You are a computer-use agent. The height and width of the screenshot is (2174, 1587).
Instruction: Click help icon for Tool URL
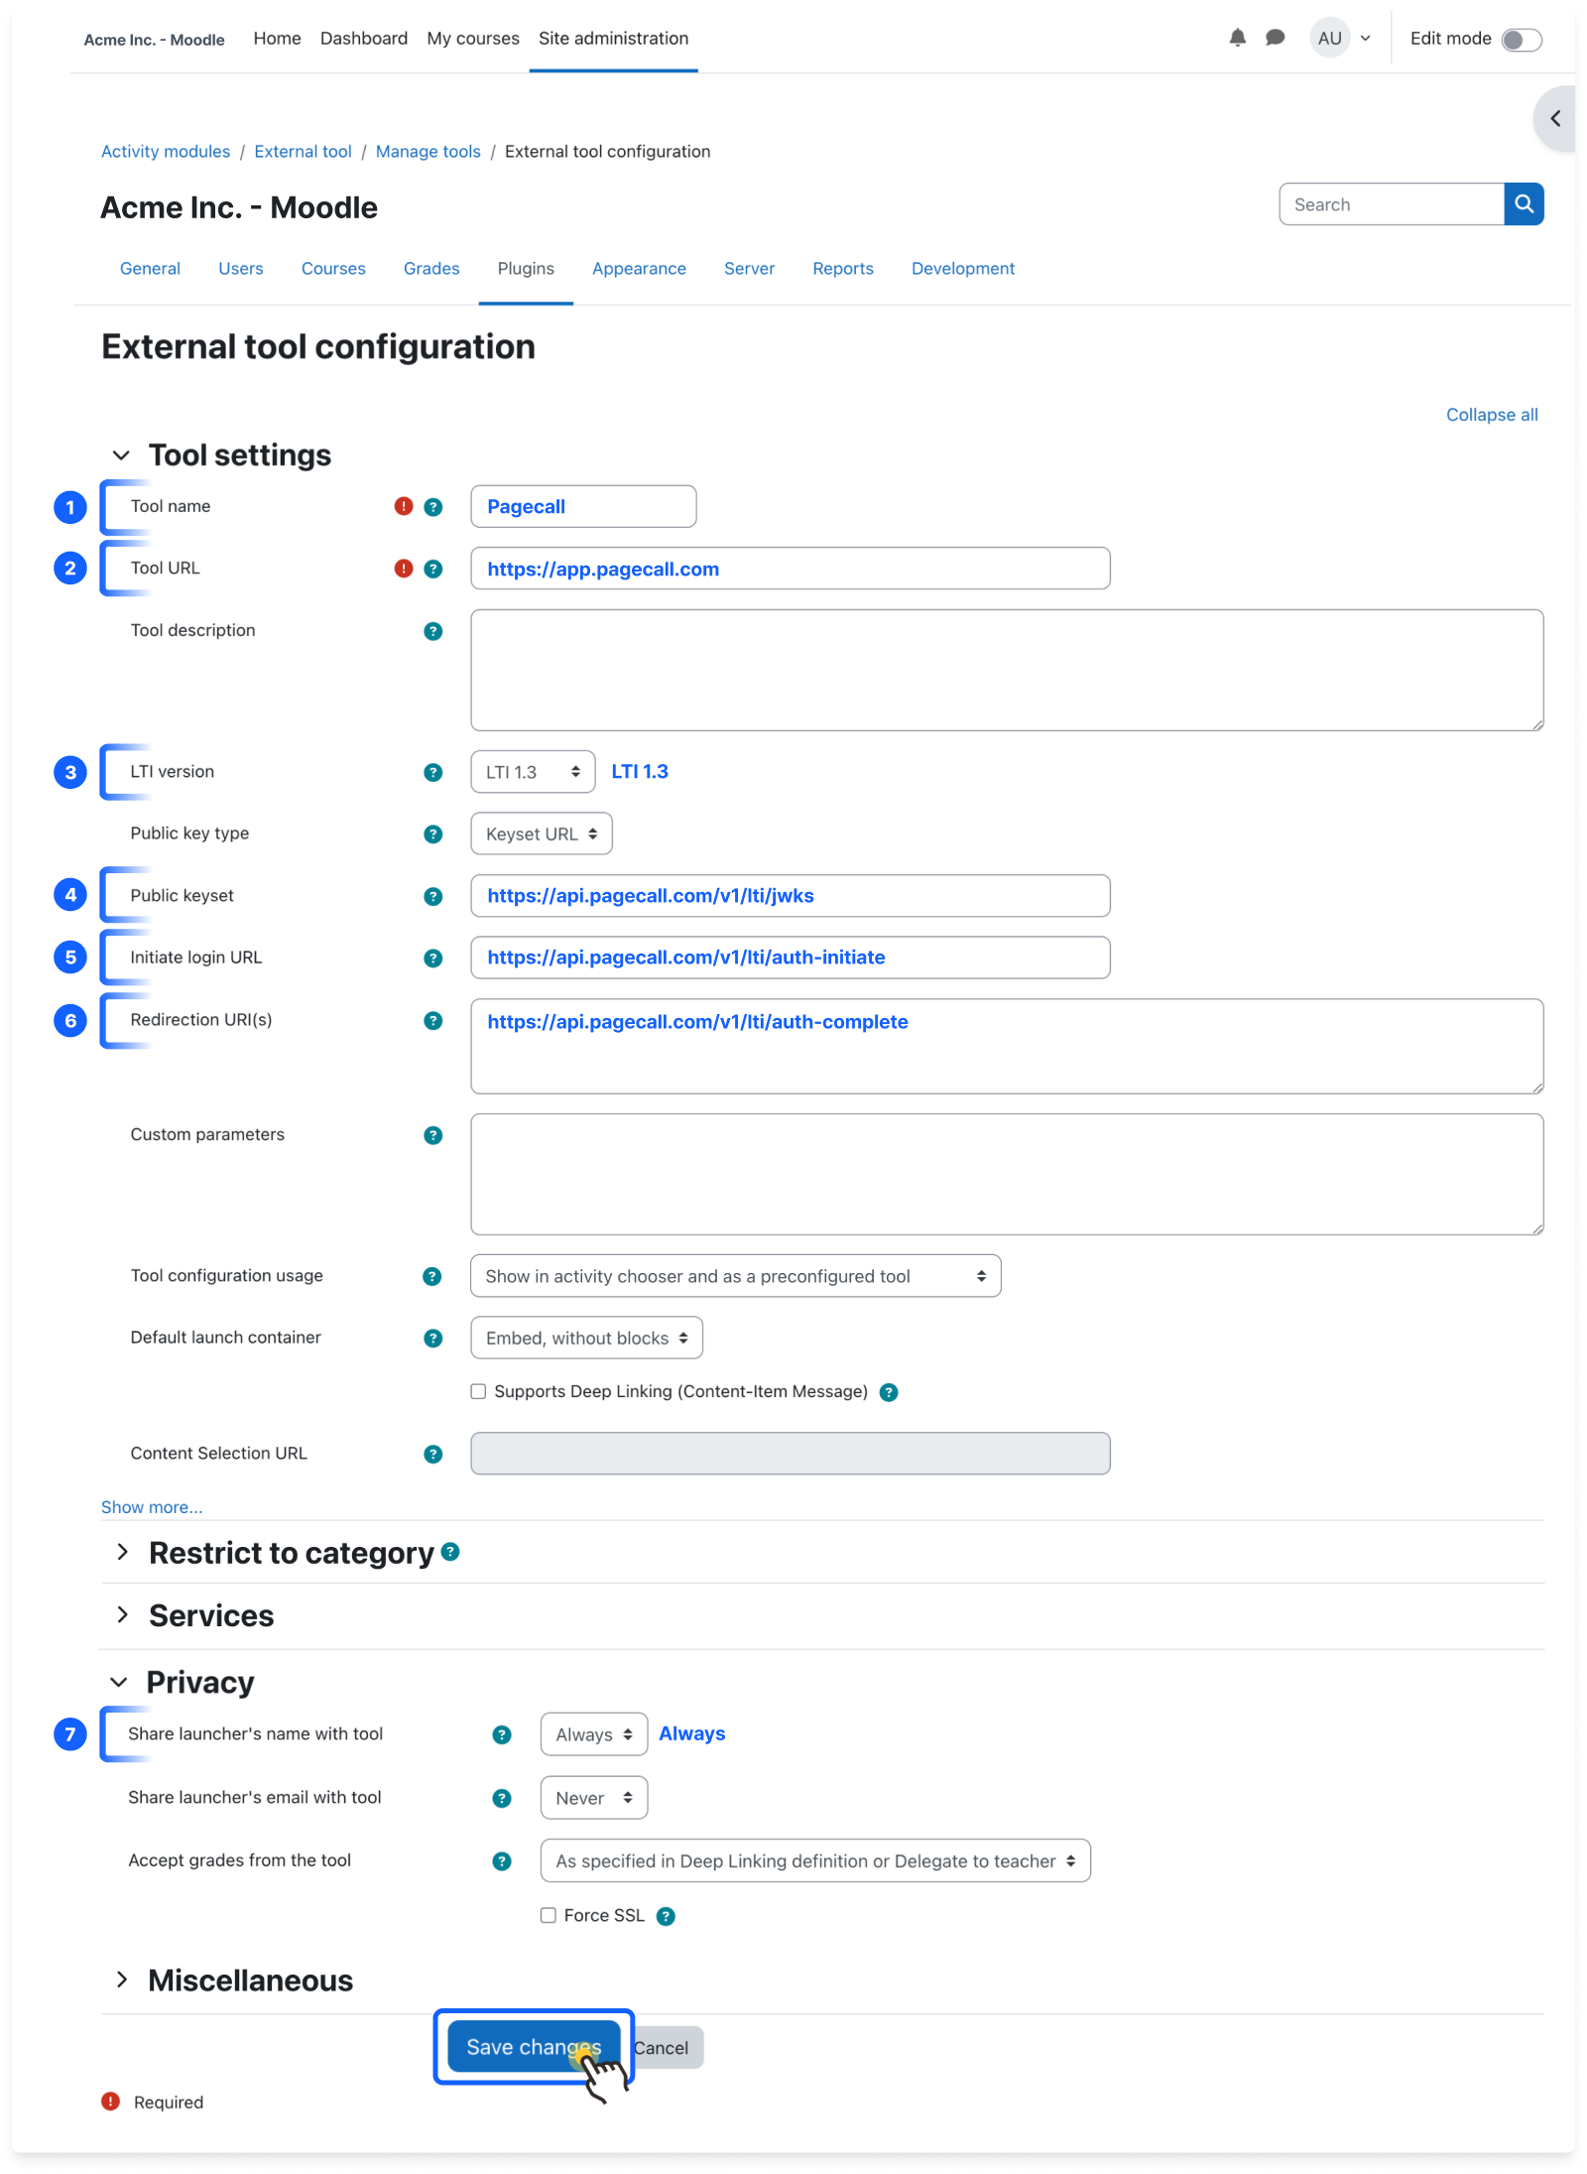tap(433, 569)
